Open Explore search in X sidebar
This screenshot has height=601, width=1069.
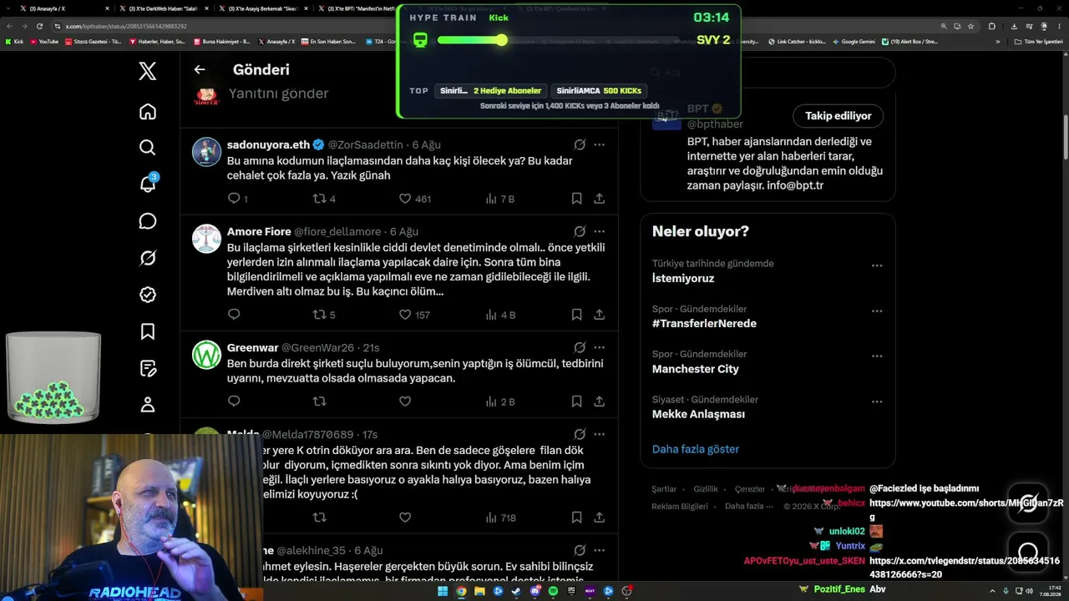(148, 148)
